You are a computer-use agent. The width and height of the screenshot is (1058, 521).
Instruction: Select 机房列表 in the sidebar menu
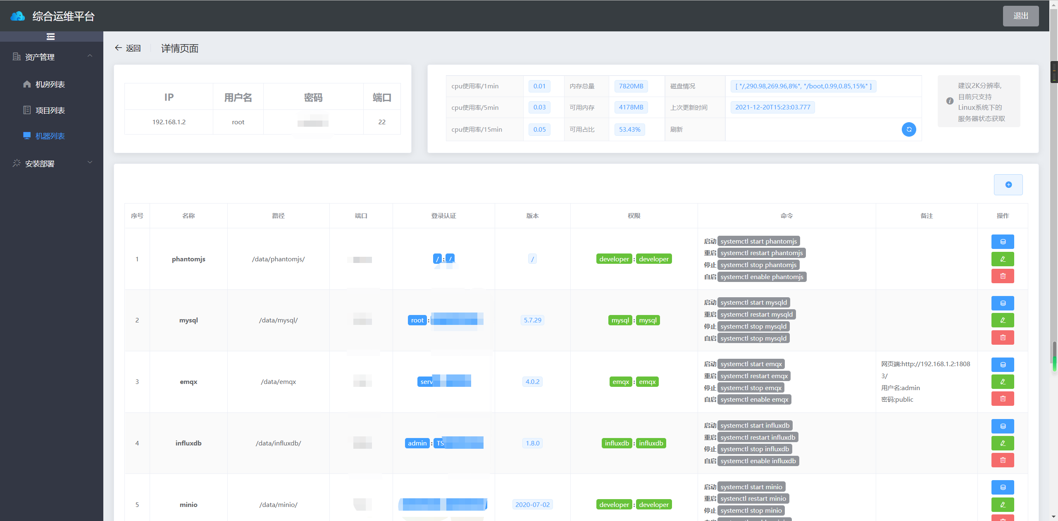pyautogui.click(x=50, y=84)
